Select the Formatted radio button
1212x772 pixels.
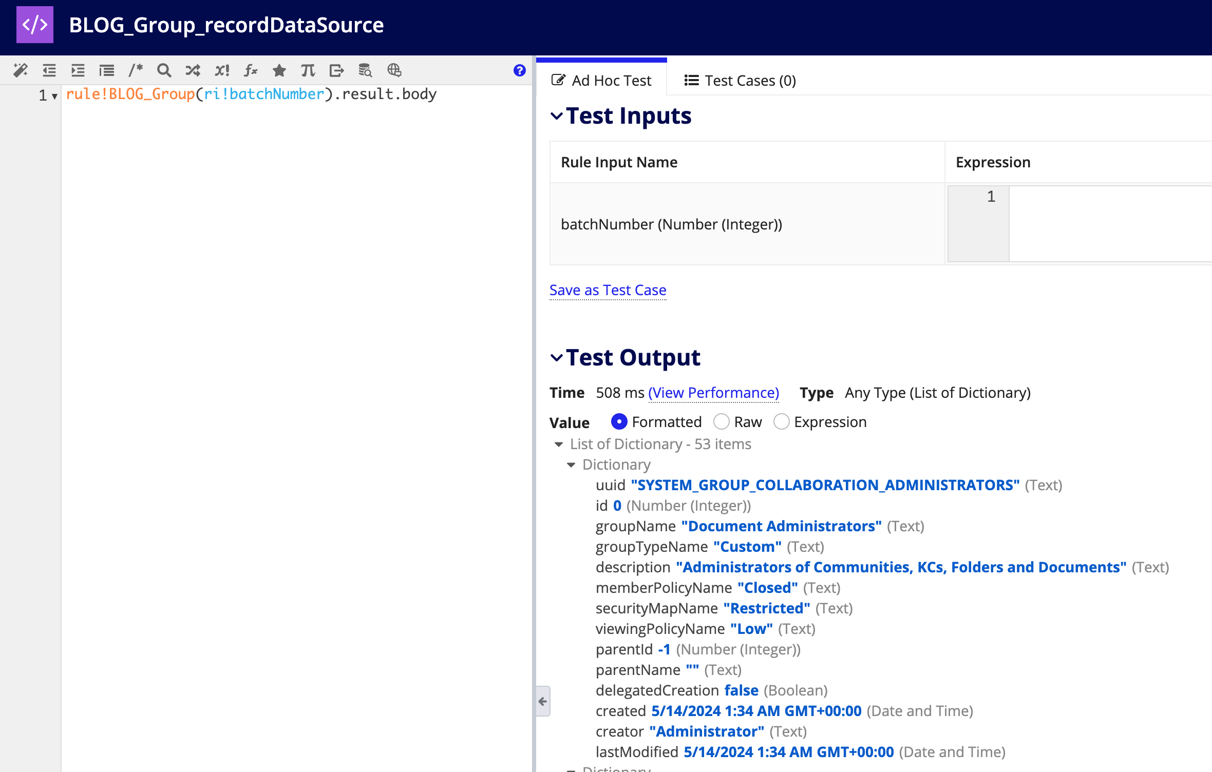point(619,422)
